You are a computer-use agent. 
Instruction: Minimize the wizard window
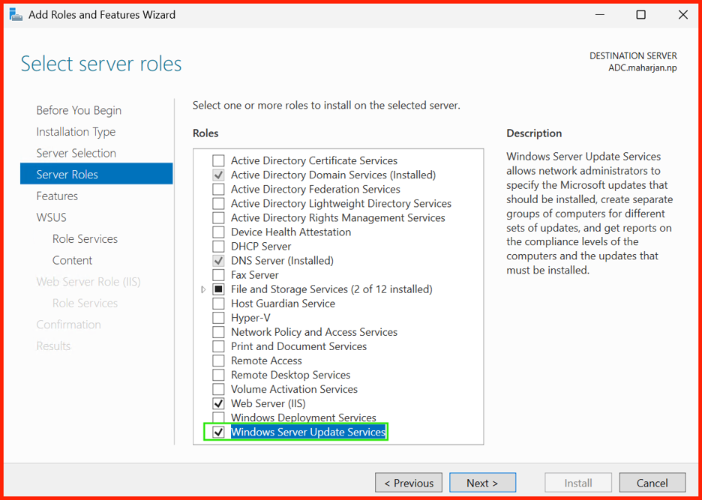pyautogui.click(x=600, y=15)
